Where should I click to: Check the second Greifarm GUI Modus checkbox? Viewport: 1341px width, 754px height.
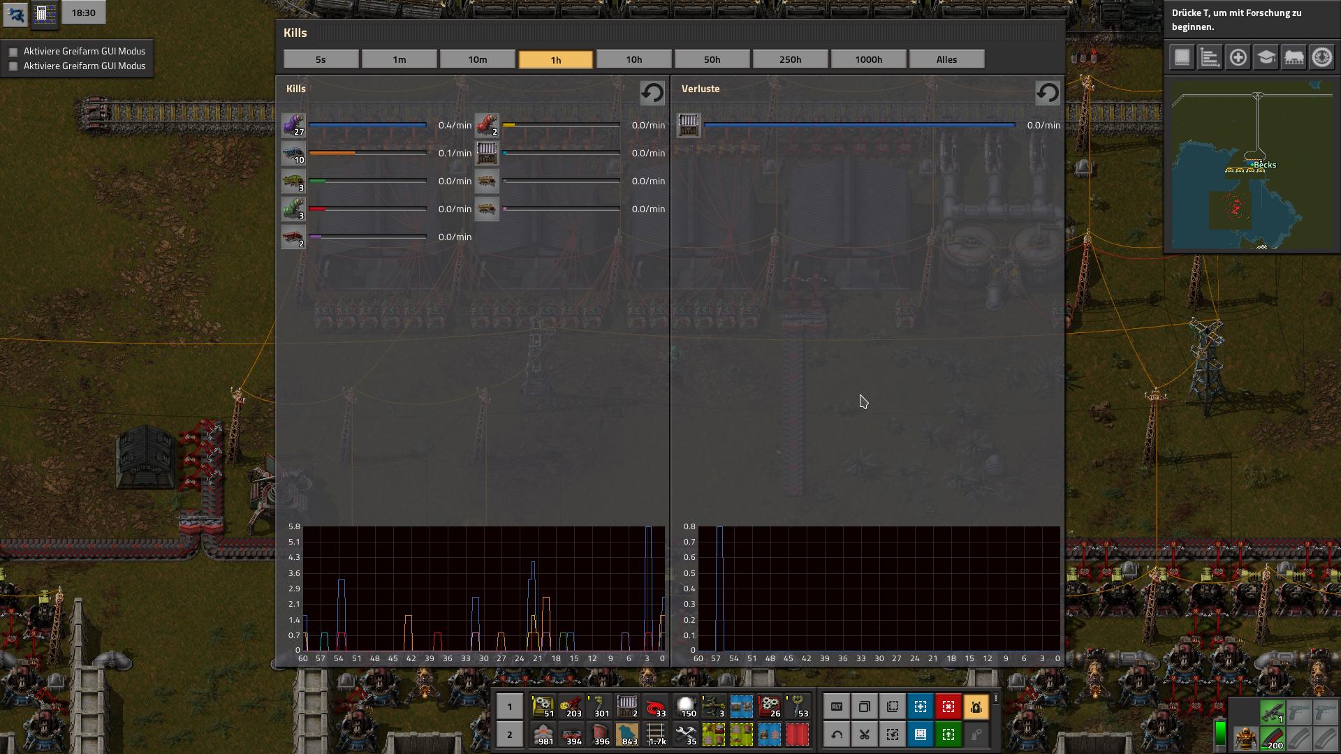click(13, 66)
